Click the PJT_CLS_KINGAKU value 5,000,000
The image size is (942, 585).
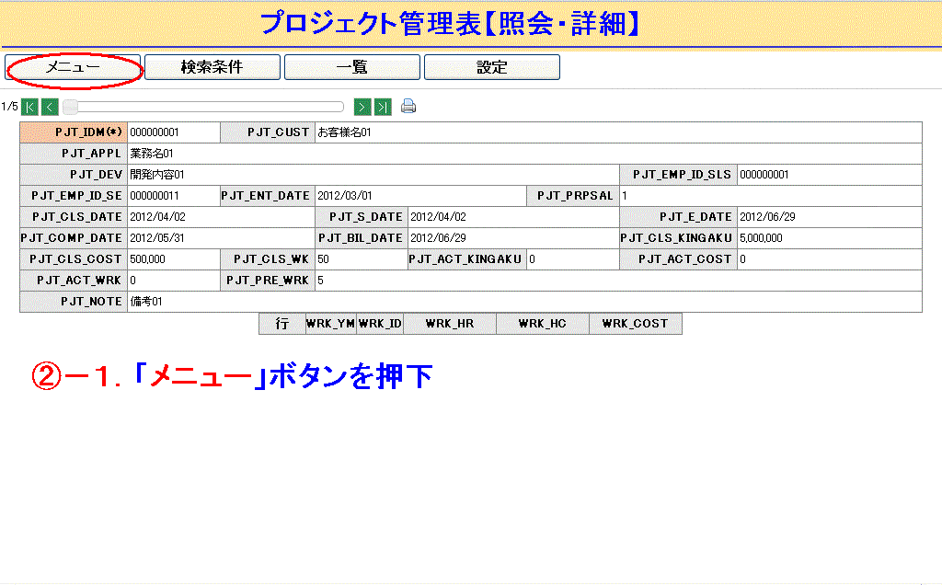pyautogui.click(x=761, y=238)
